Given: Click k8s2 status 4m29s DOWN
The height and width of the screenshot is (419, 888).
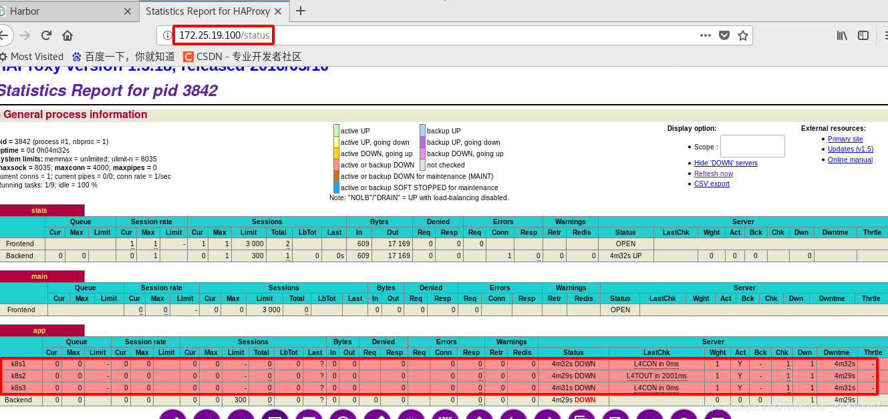Looking at the screenshot, I should 573,376.
